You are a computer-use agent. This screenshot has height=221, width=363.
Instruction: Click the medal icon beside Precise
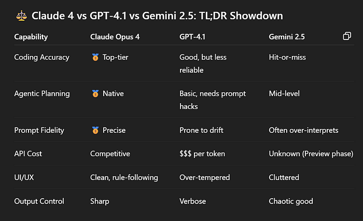95,130
